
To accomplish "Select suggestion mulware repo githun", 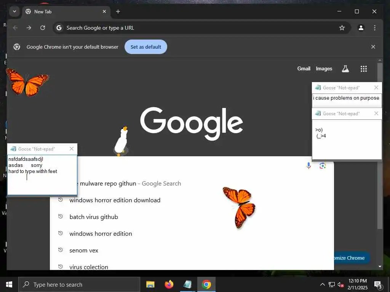I will coord(192,184).
